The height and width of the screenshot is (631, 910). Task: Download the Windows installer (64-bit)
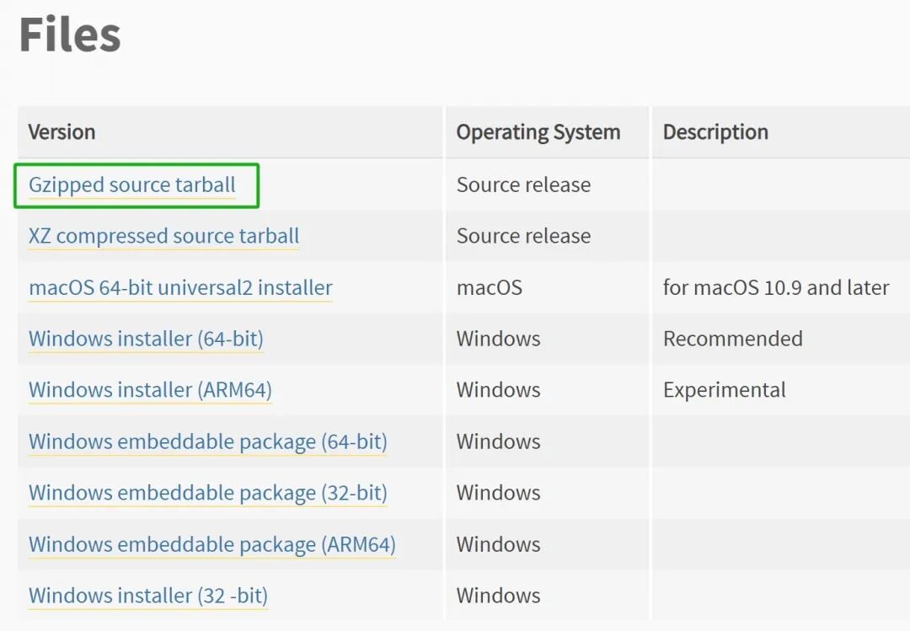146,339
